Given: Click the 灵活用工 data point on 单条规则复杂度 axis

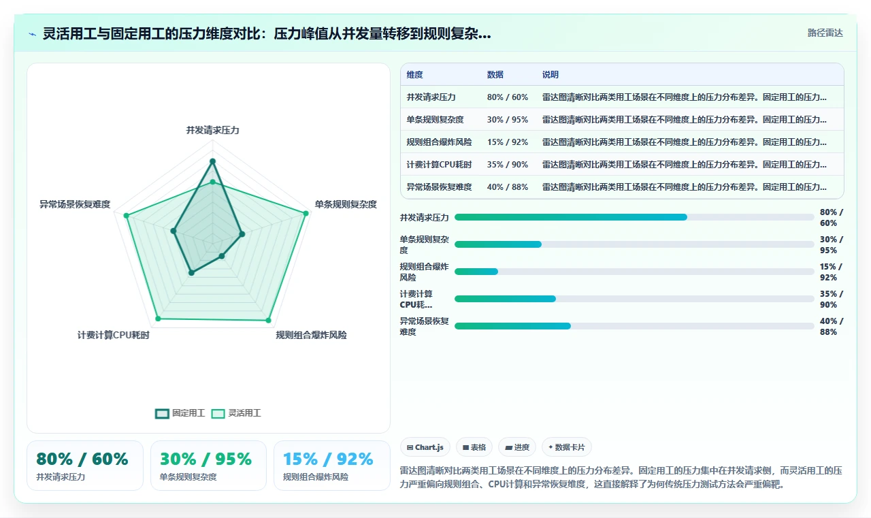Looking at the screenshot, I should (x=306, y=214).
